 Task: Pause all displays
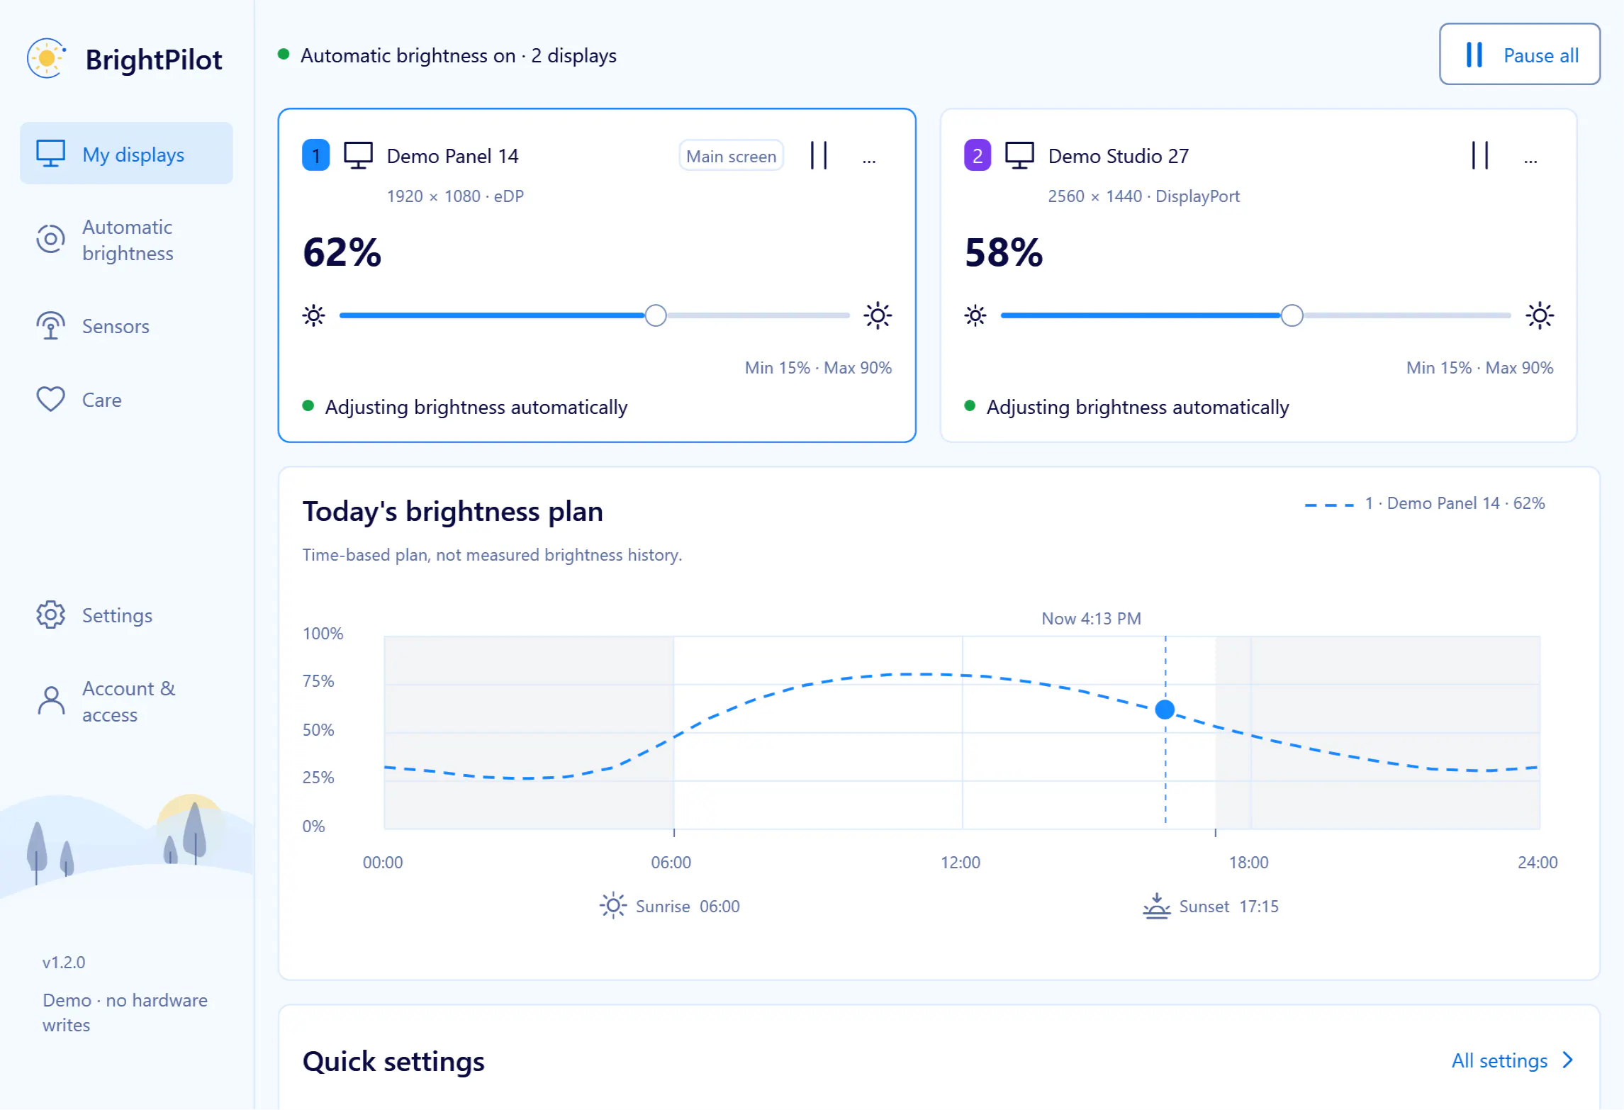point(1520,55)
